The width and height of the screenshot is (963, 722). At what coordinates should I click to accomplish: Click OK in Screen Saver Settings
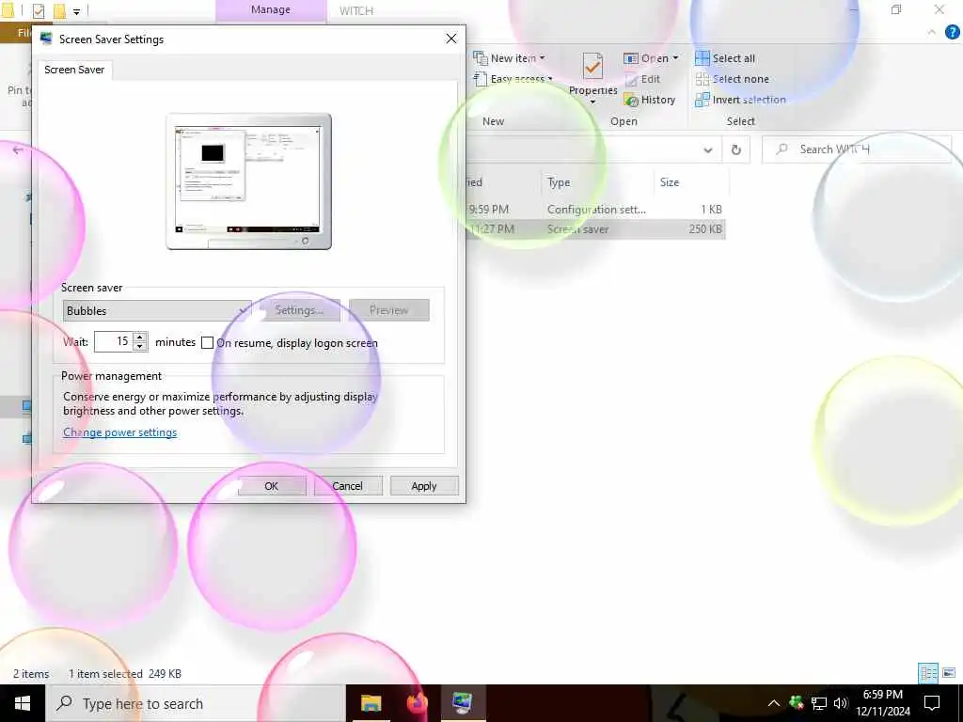pyautogui.click(x=272, y=486)
